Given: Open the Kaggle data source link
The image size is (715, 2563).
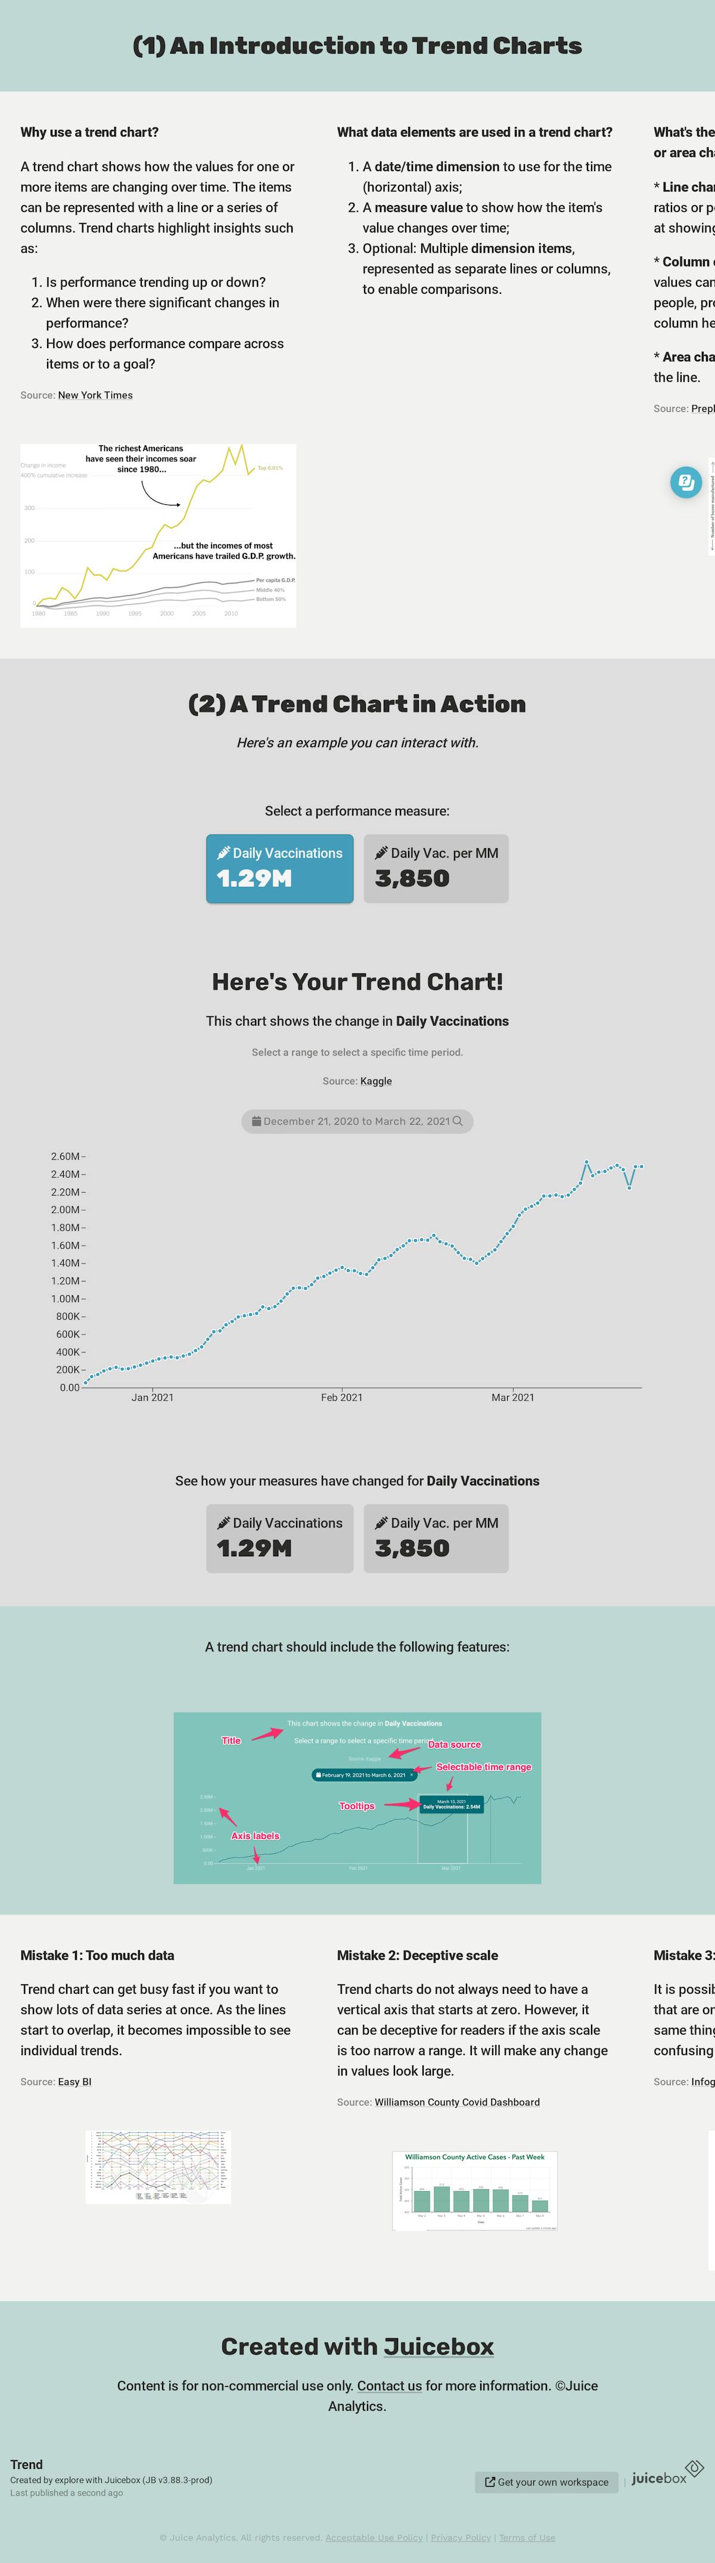Looking at the screenshot, I should (x=376, y=1081).
